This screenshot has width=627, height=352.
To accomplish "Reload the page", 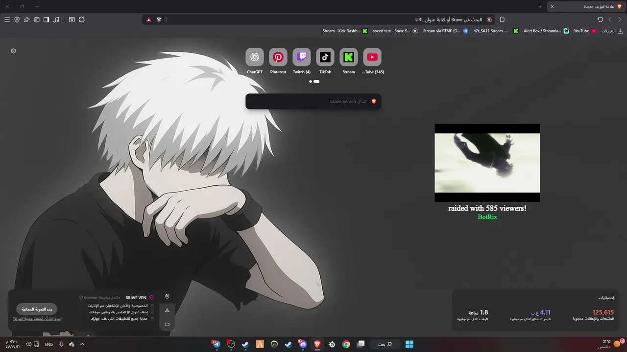I will [600, 20].
